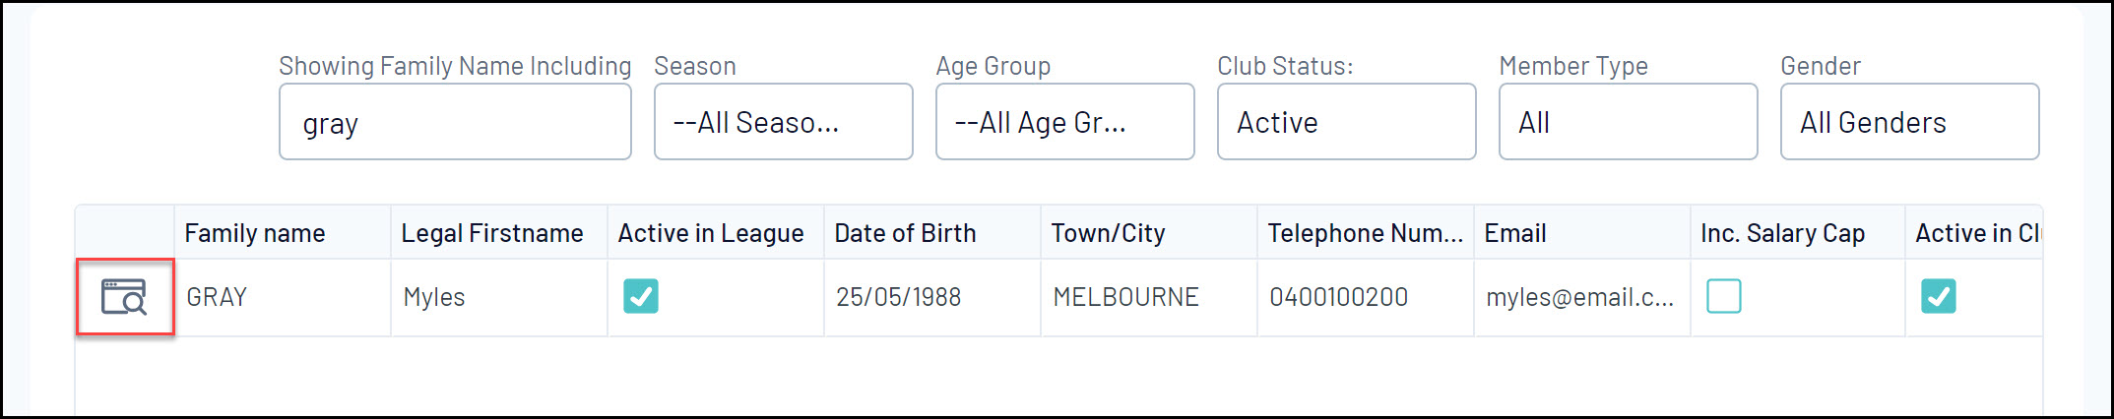The width and height of the screenshot is (2114, 419).
Task: Click the Telephone Number column header
Action: click(x=1365, y=233)
